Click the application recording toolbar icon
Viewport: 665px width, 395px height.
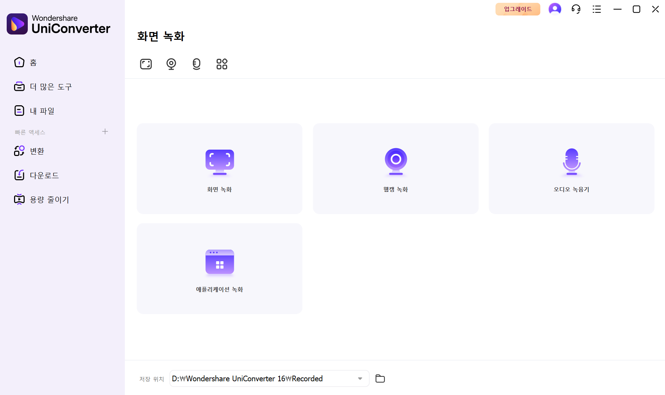pos(222,64)
